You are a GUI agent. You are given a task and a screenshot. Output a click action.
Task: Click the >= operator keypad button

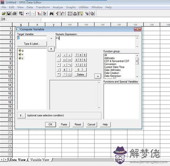tap(70, 60)
